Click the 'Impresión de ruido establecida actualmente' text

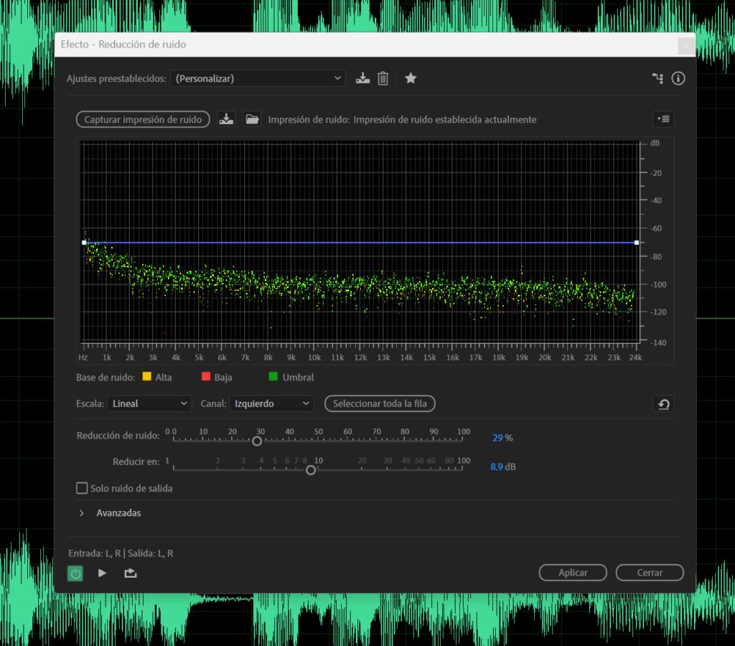pos(445,120)
